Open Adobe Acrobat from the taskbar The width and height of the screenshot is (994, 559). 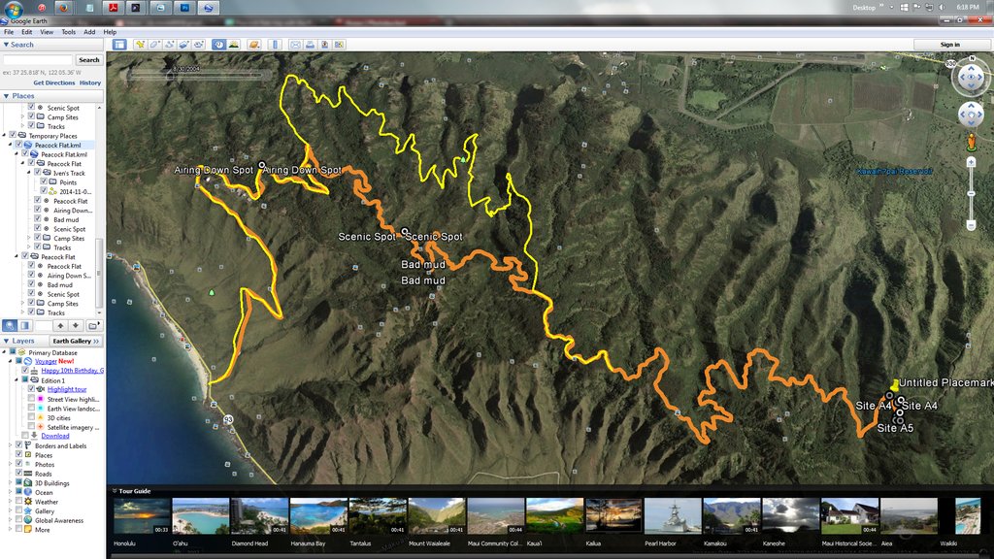(113, 8)
